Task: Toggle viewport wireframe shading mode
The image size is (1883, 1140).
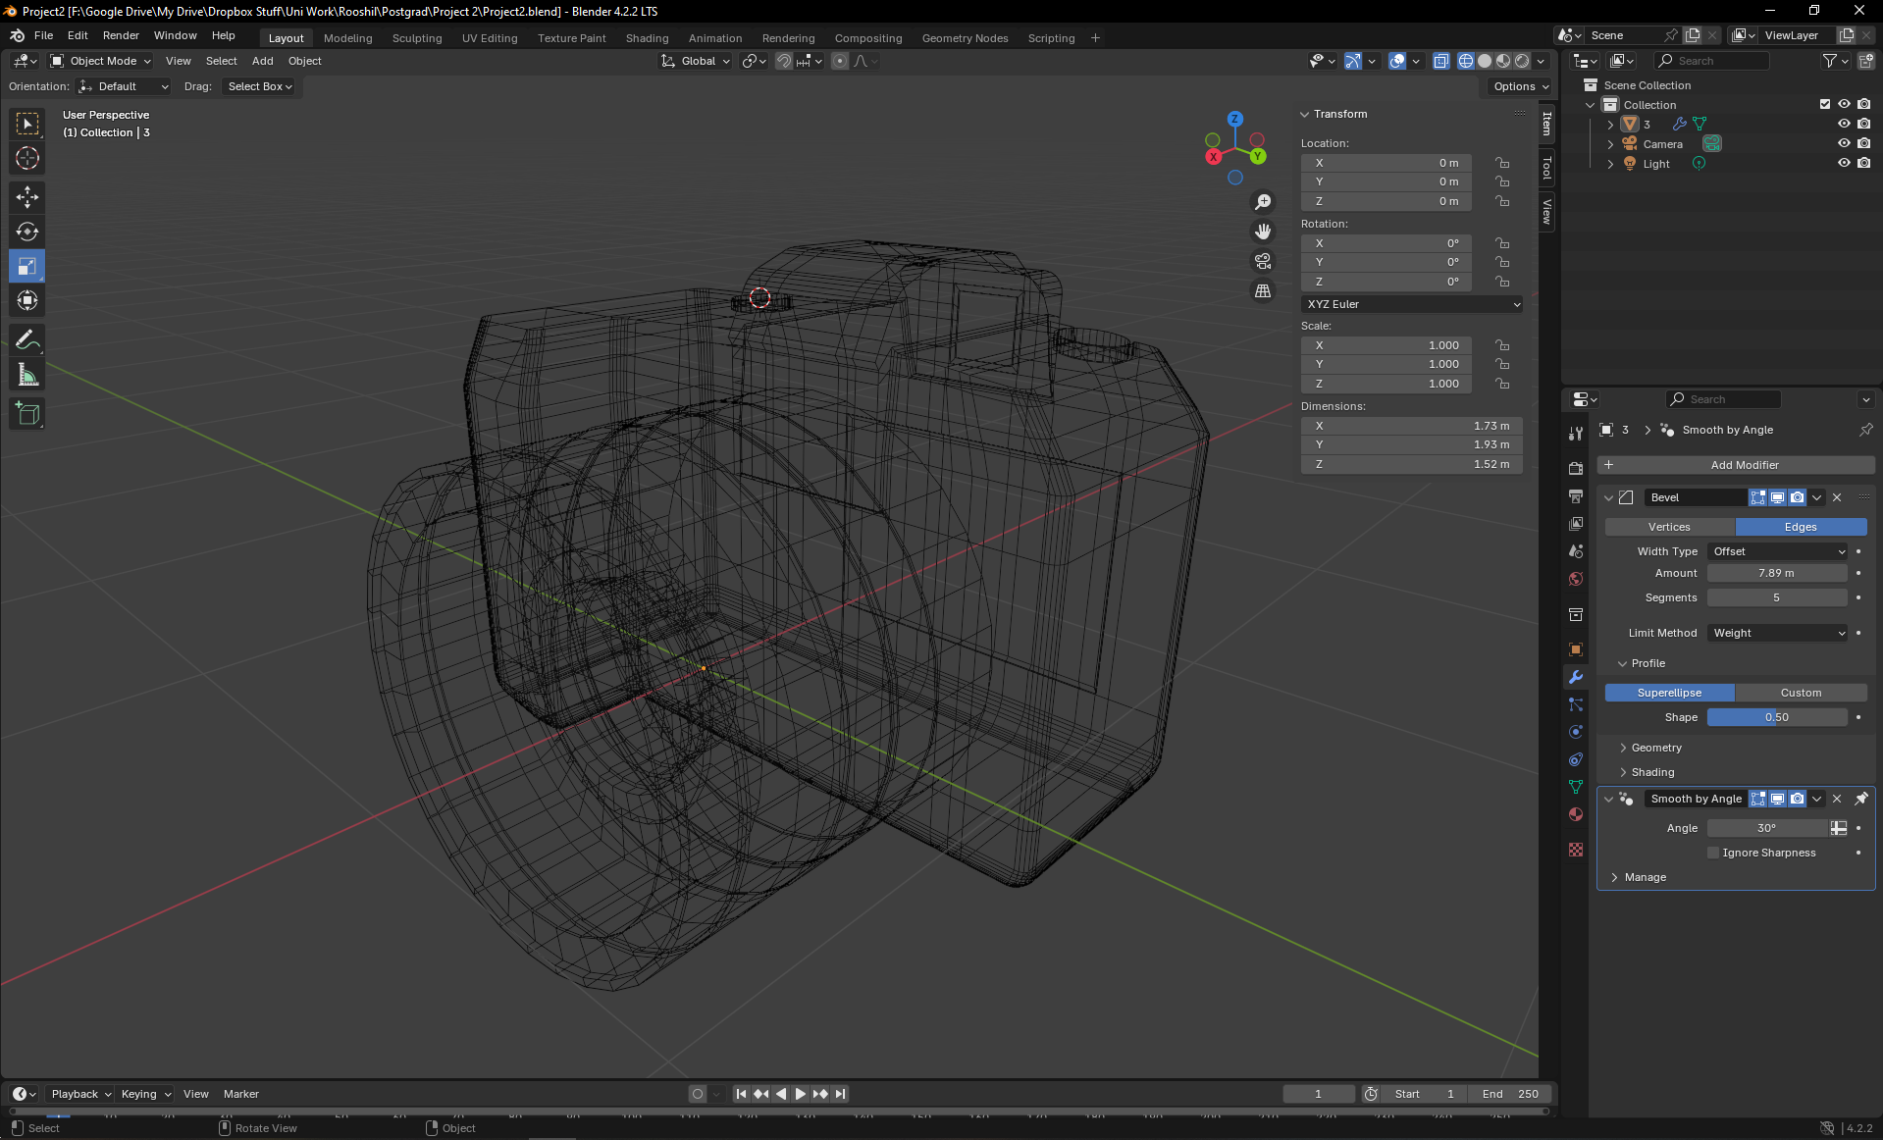Action: coord(1466,61)
